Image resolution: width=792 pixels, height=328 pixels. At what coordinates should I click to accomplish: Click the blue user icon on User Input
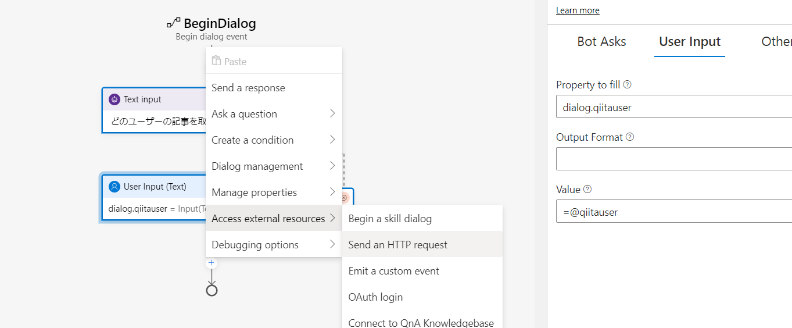tap(114, 187)
